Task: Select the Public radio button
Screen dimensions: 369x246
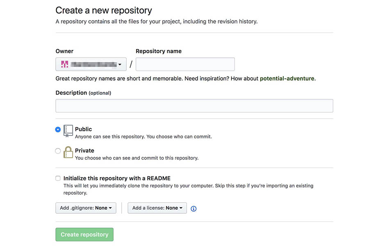Action: coord(58,129)
